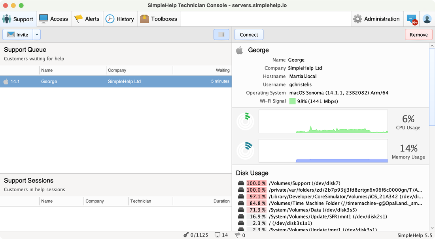The image size is (435, 239).
Task: Switch to the Access tab
Action: [54, 19]
